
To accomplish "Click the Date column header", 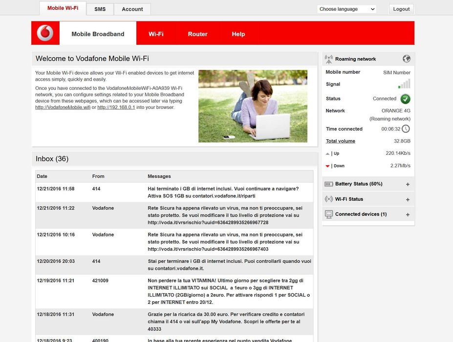I will (42, 176).
